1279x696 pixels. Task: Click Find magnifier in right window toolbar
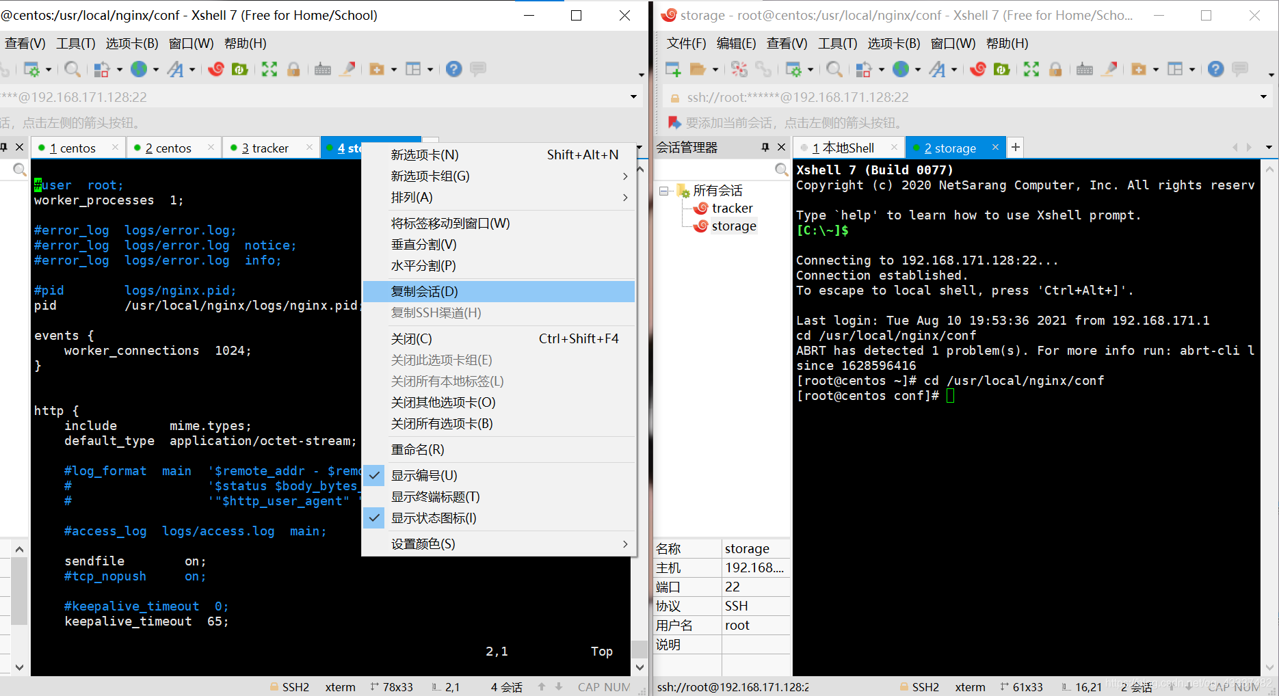(x=834, y=69)
